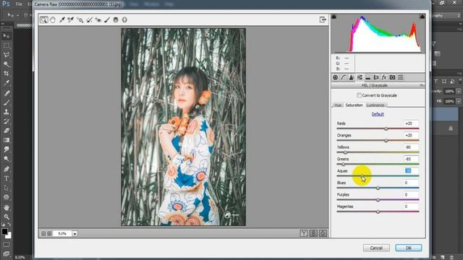Open the Effects fx panel tab
The width and height of the screenshot is (463, 260).
(x=384, y=77)
